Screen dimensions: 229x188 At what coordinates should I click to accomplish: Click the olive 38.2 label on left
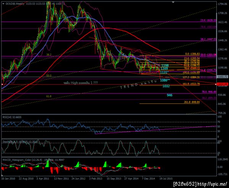pyautogui.click(x=49, y=55)
